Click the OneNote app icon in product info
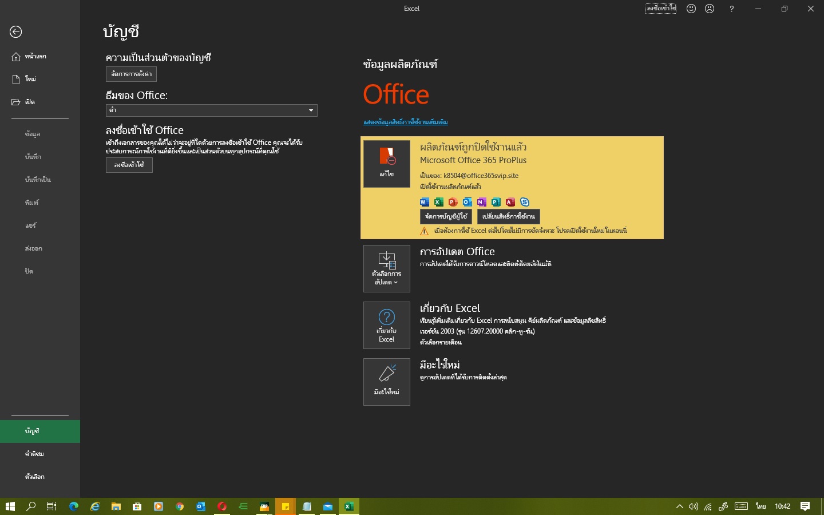The width and height of the screenshot is (824, 515). tap(482, 202)
